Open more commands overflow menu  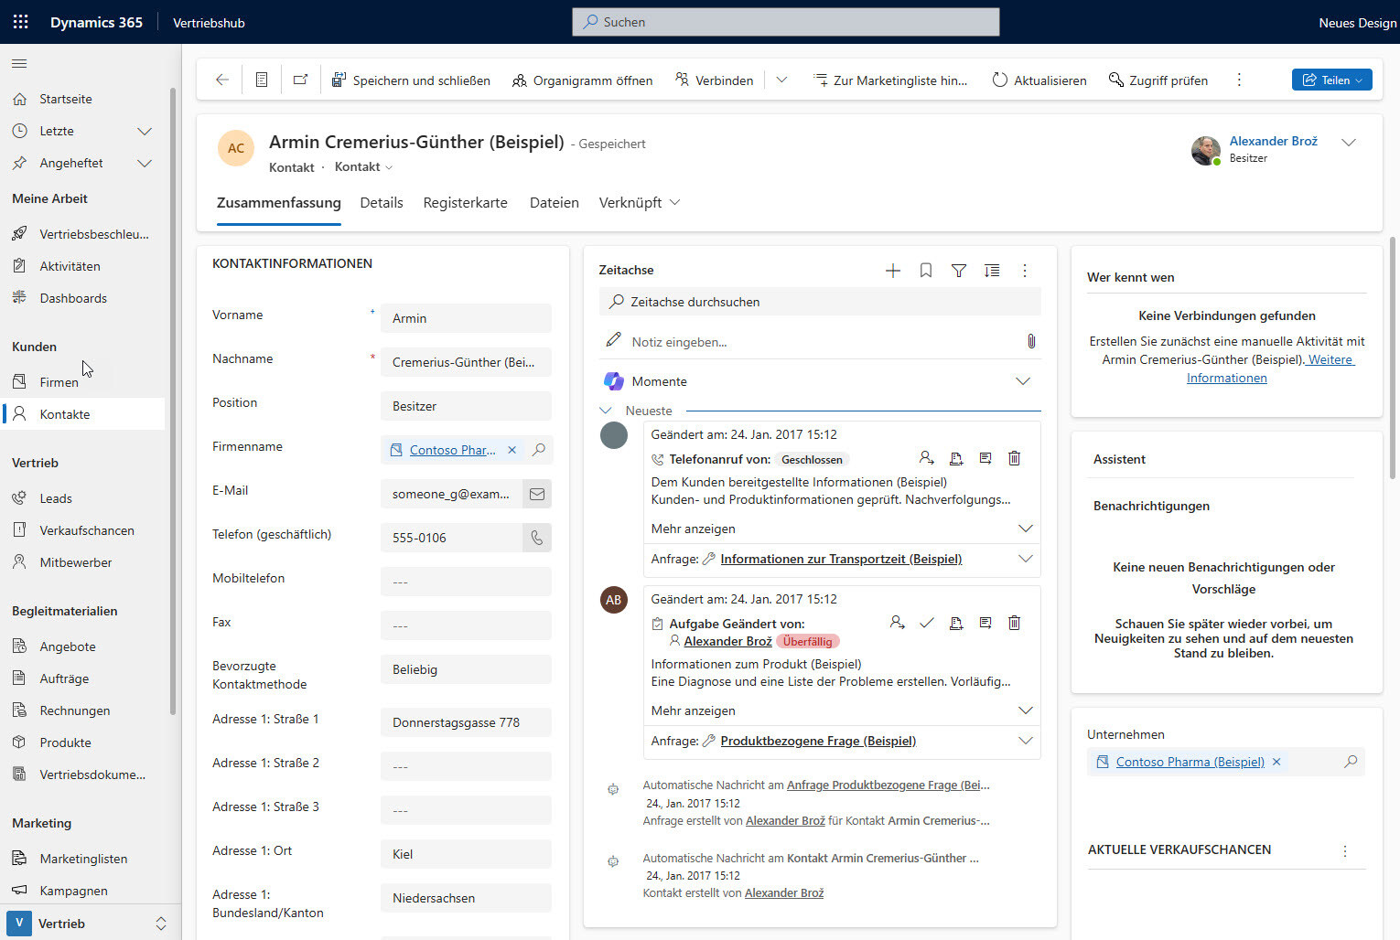(1239, 80)
